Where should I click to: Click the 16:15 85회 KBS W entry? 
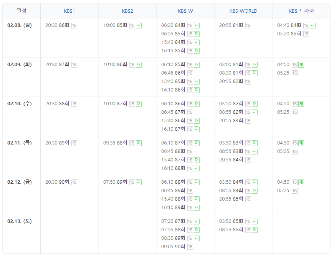pos(173,50)
